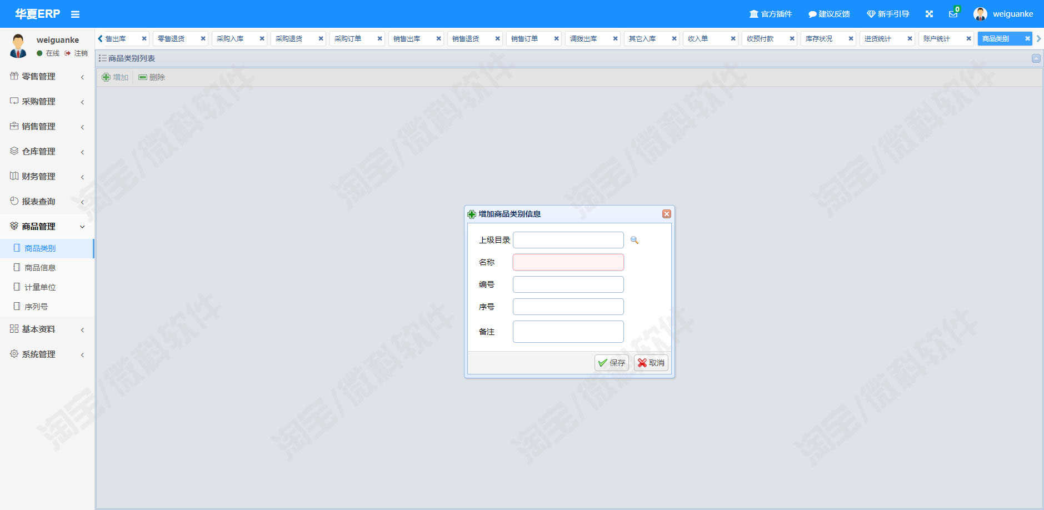This screenshot has height=510, width=1044.
Task: Click the 上级目录 input field
Action: click(x=568, y=240)
